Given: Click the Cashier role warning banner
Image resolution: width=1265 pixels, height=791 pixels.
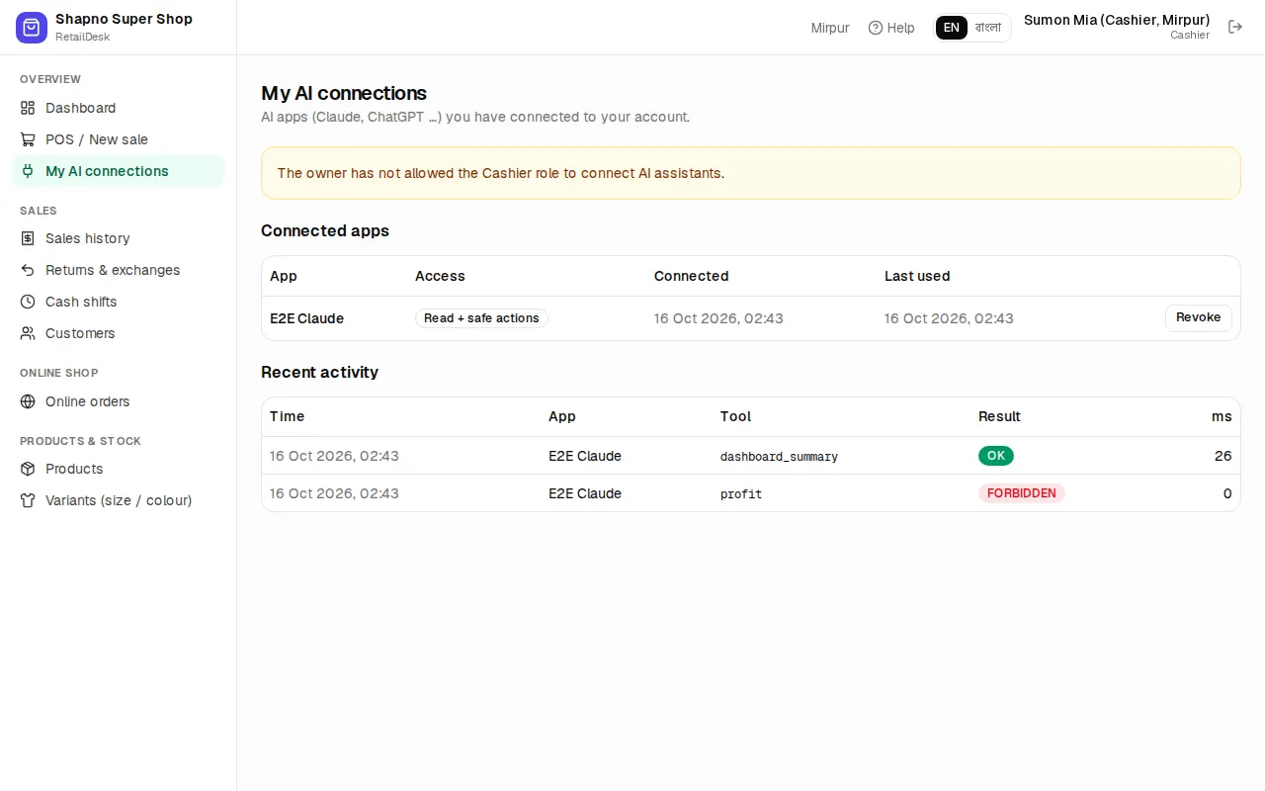Looking at the screenshot, I should pos(751,173).
